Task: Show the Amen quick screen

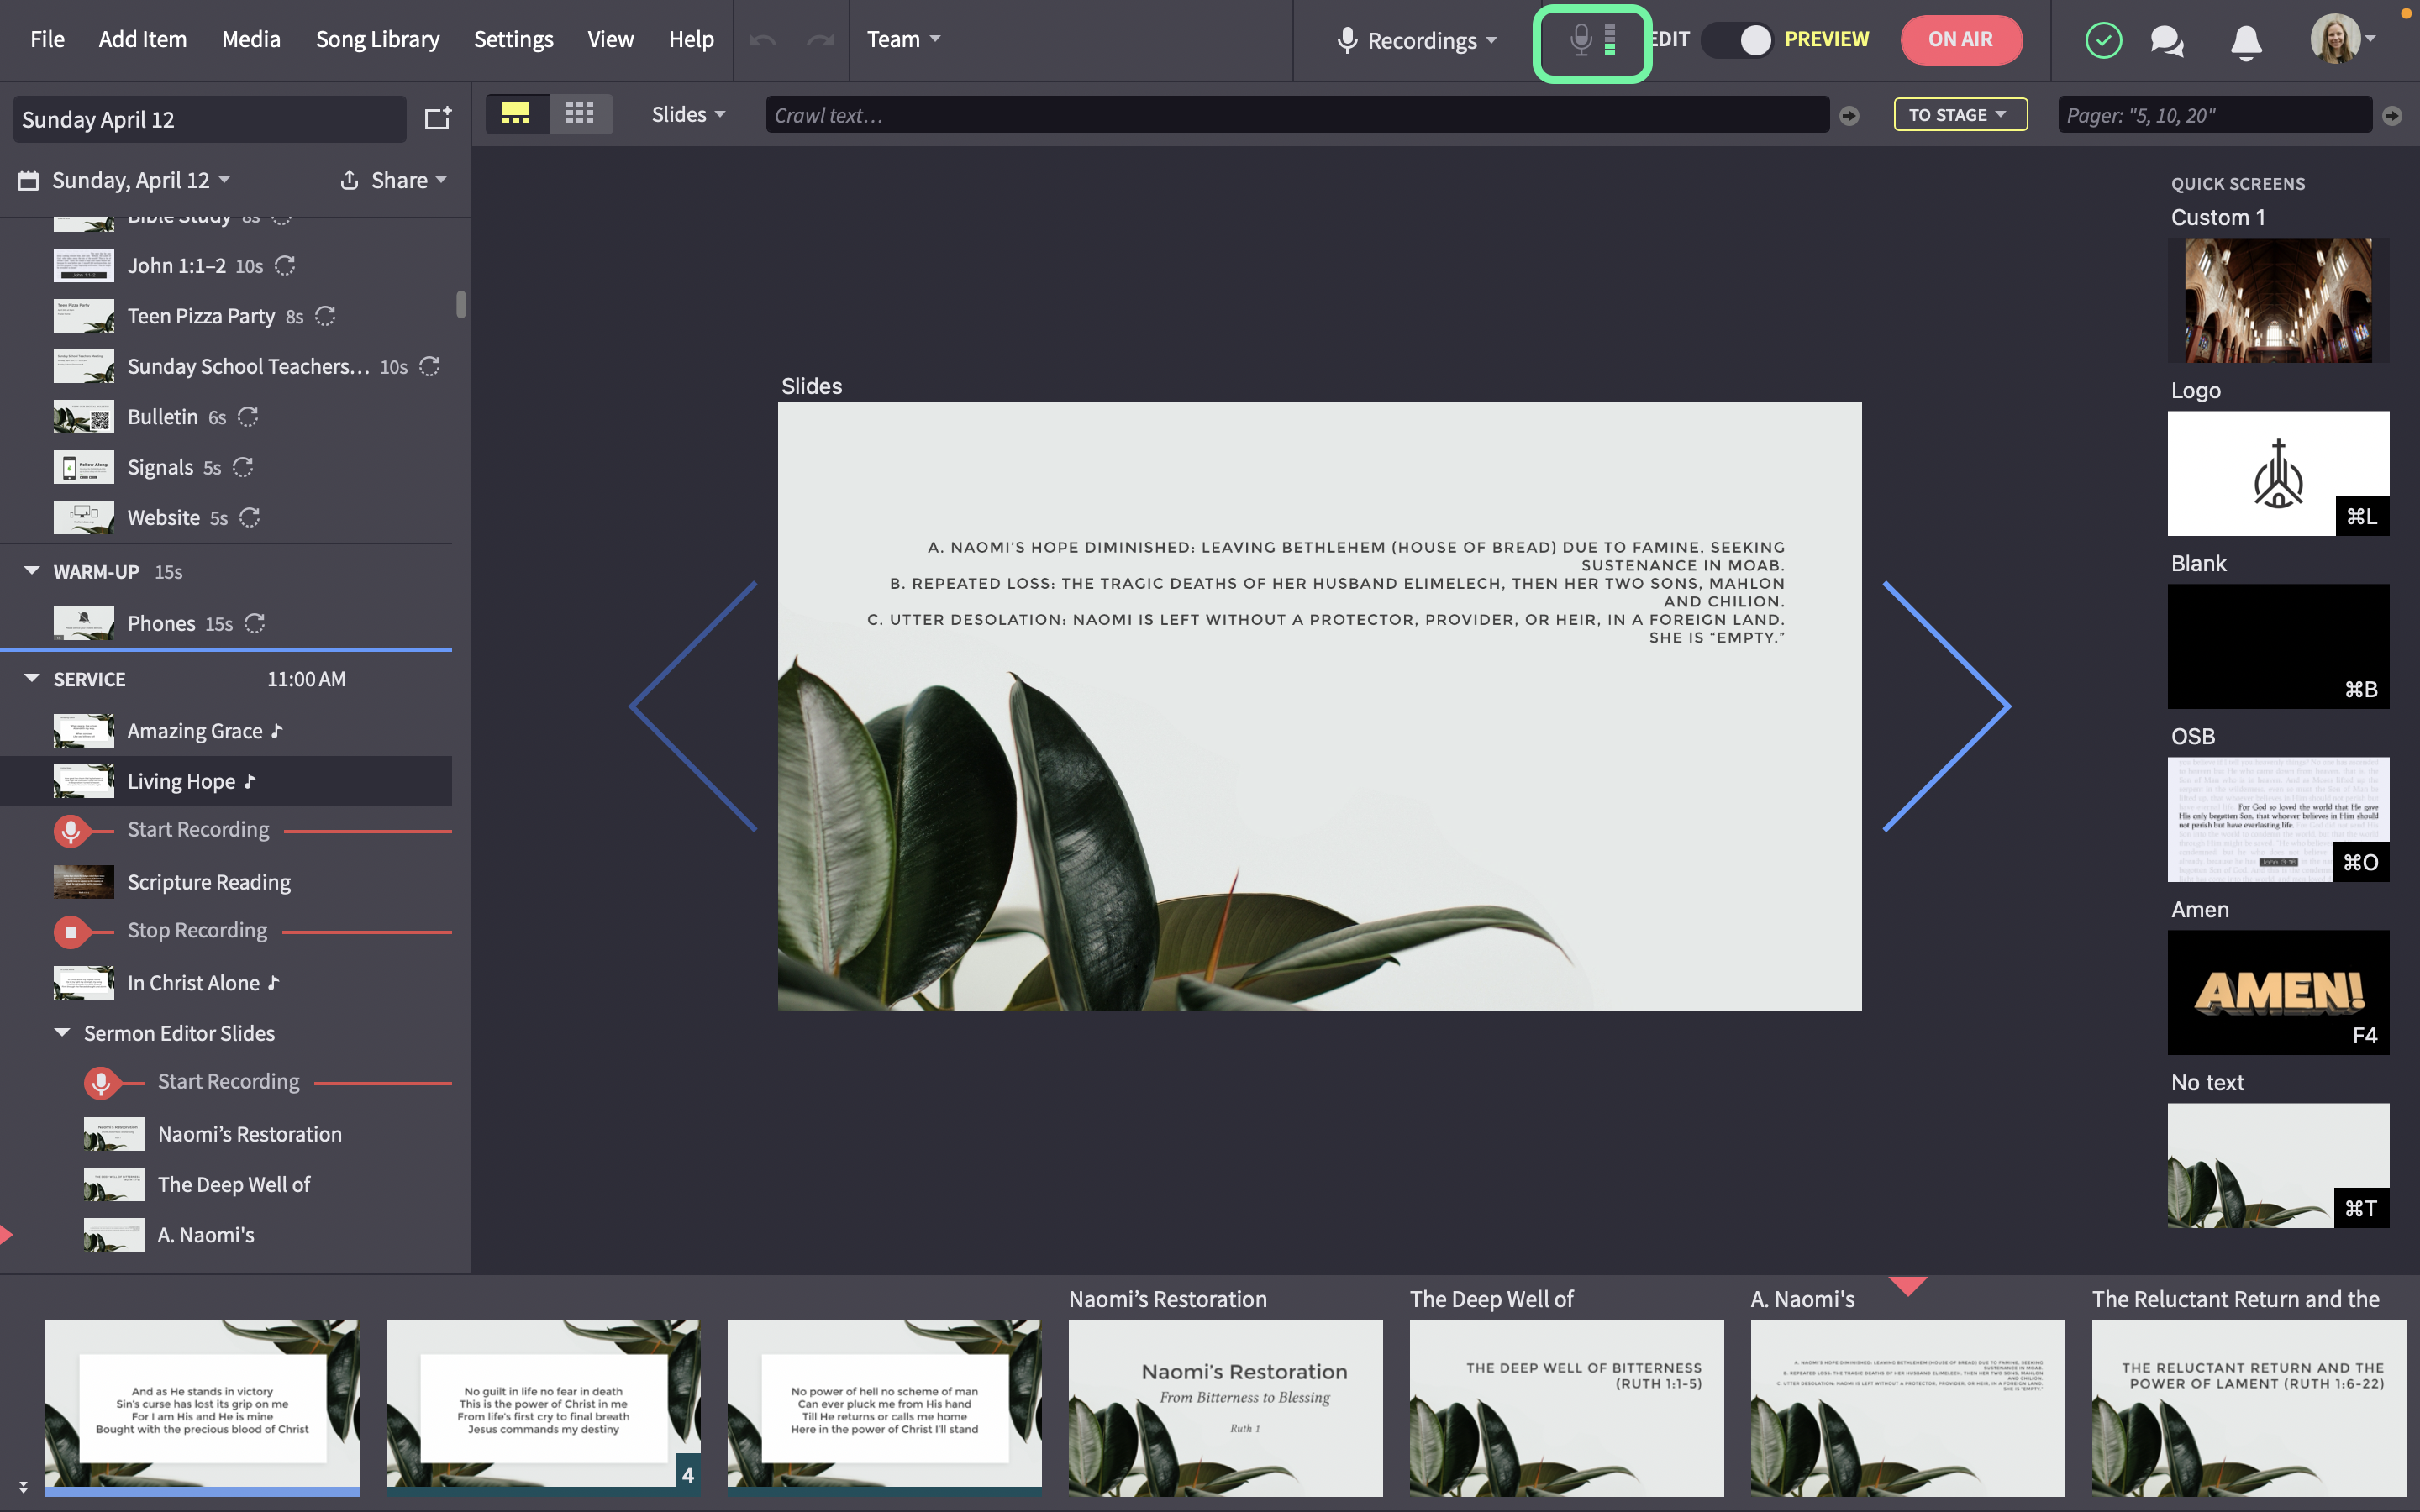Action: [x=2278, y=992]
